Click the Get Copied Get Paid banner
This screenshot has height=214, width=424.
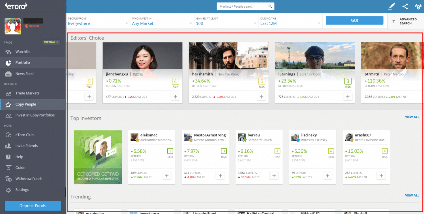tap(98, 157)
